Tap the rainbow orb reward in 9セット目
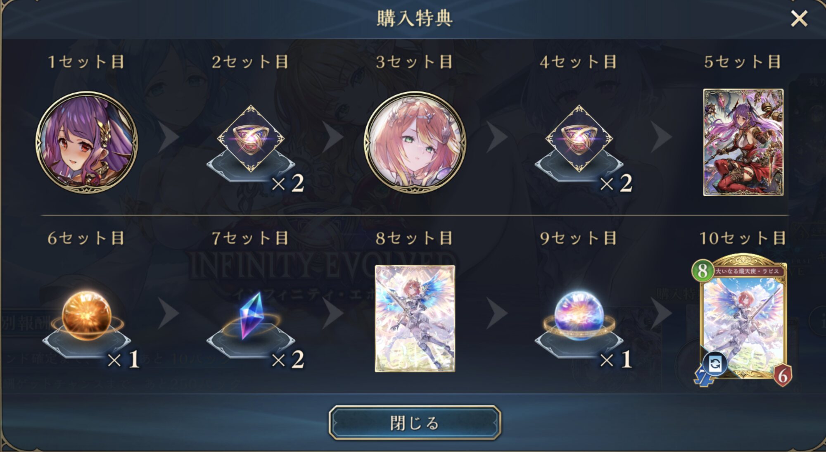 click(579, 315)
